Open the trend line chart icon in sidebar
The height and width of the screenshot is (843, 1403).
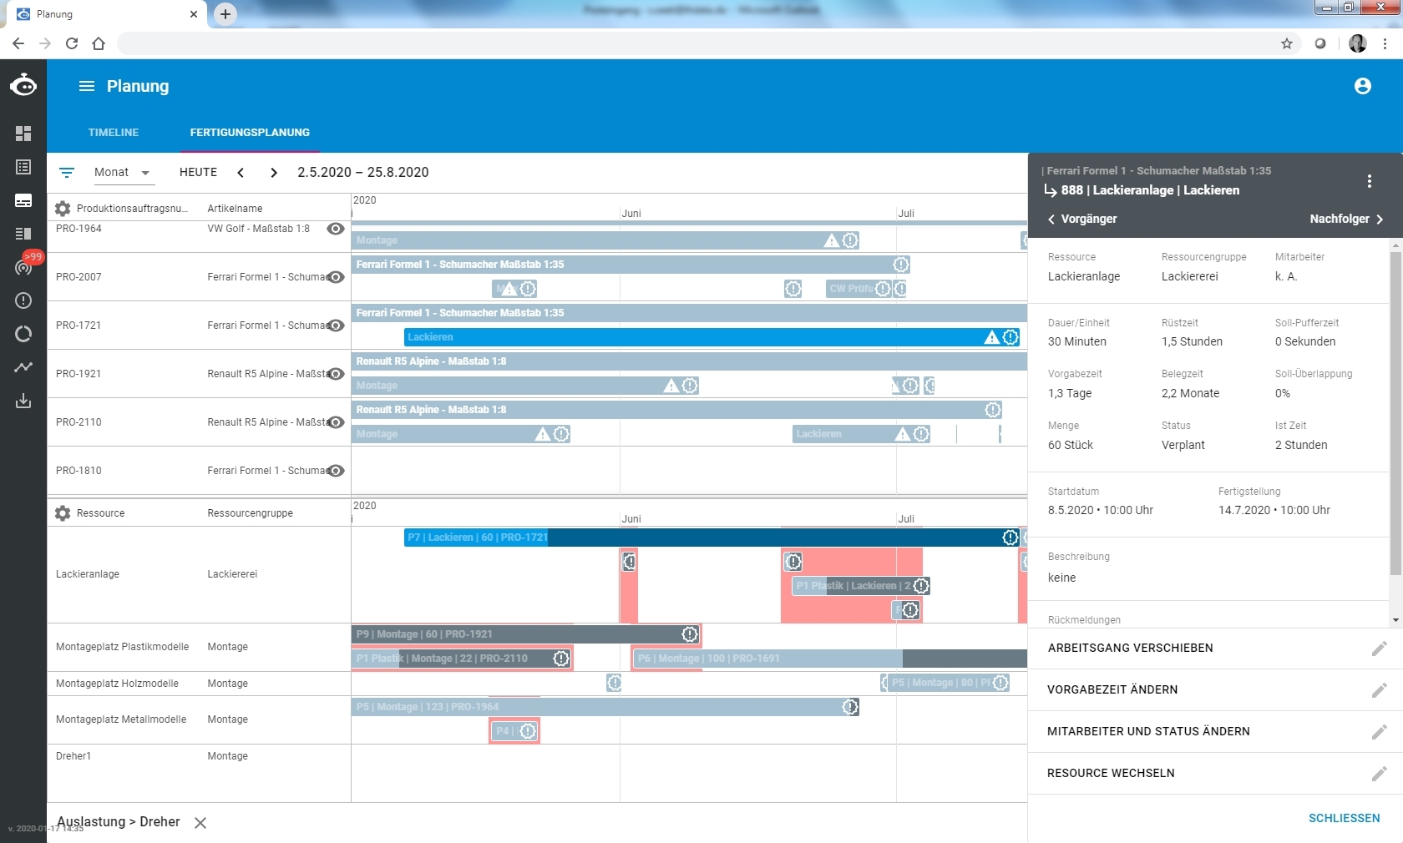(x=23, y=367)
